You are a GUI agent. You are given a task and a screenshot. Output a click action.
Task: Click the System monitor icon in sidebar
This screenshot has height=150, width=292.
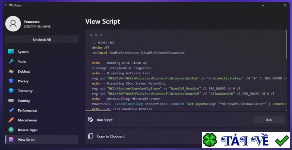(11, 52)
